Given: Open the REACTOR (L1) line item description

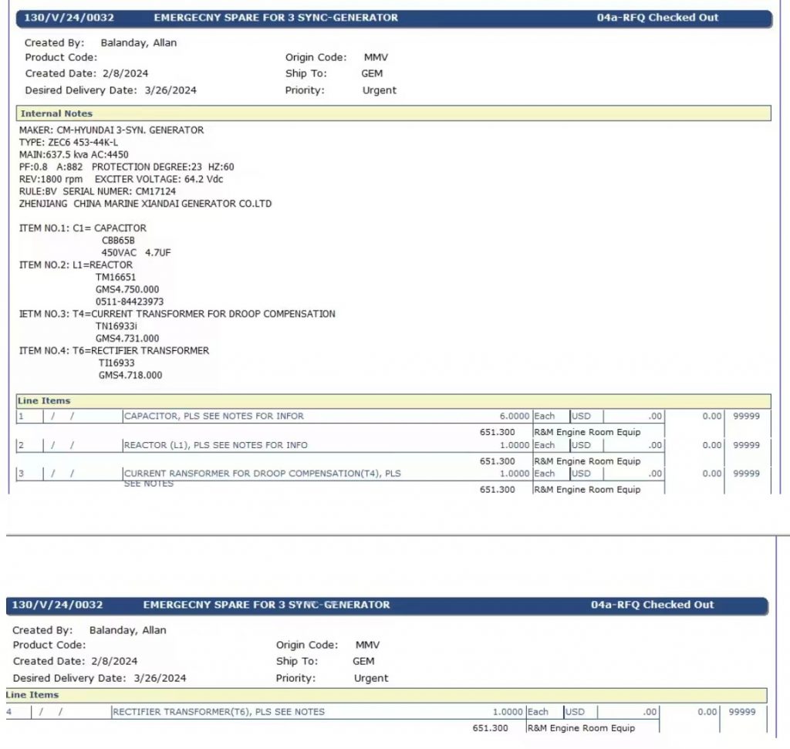Looking at the screenshot, I should (x=215, y=445).
